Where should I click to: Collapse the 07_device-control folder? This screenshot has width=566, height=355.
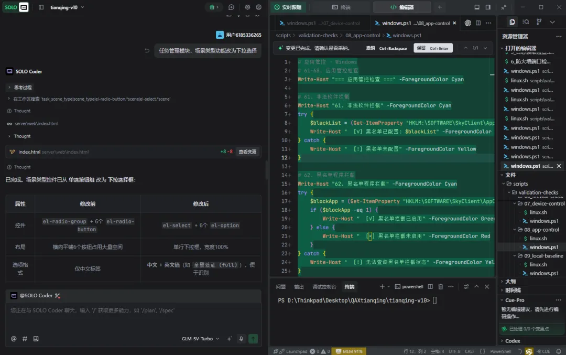pyautogui.click(x=539, y=203)
